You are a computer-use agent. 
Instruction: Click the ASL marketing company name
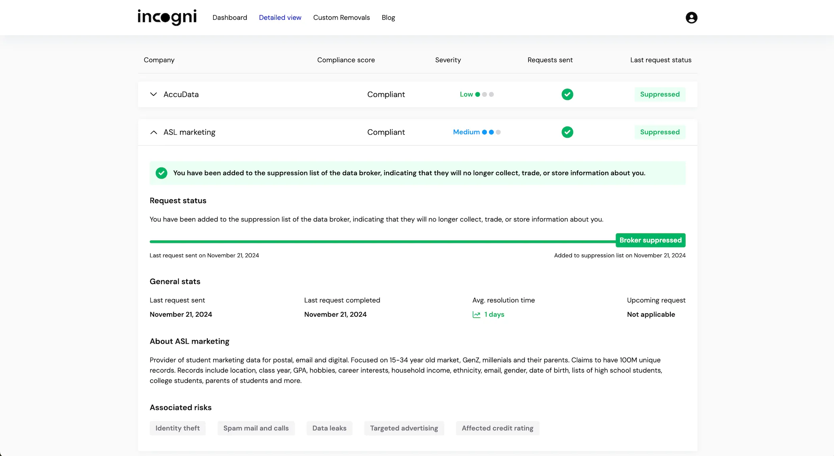click(x=189, y=132)
